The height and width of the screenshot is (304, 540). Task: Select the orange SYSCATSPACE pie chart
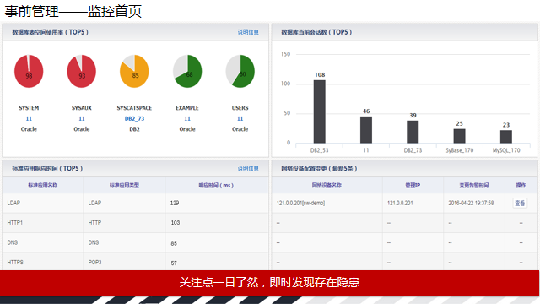point(134,71)
